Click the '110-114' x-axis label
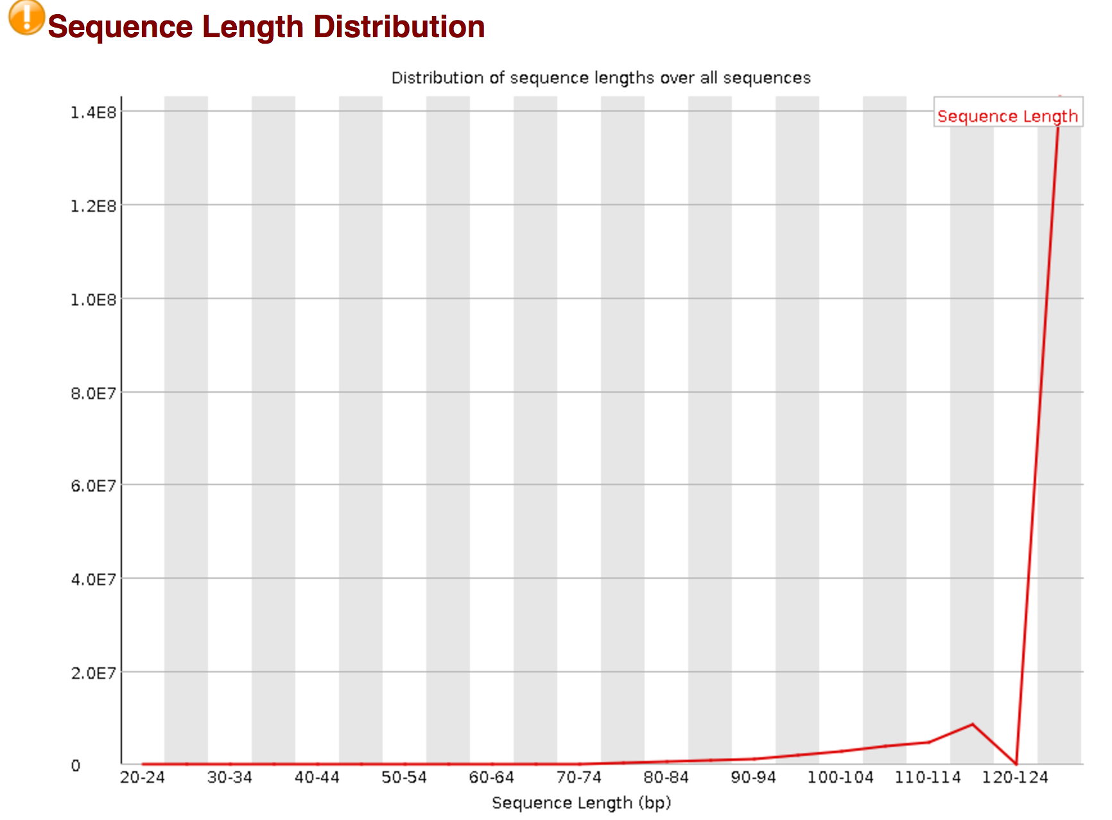 [x=928, y=778]
